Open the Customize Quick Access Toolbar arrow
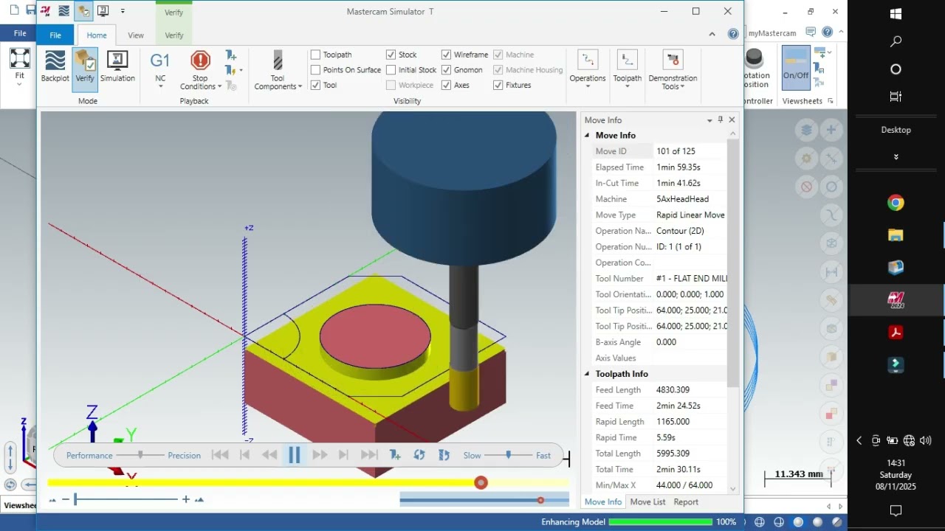 click(x=123, y=11)
